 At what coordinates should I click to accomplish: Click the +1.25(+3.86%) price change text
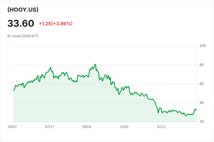pyautogui.click(x=56, y=24)
